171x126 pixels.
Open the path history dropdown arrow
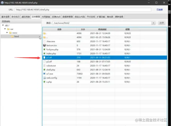[153, 23]
